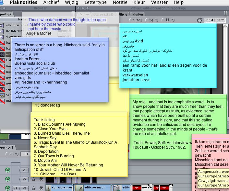Click the lowercase v1 source control
This screenshot has width=229, height=191.
click(x=16, y=188)
